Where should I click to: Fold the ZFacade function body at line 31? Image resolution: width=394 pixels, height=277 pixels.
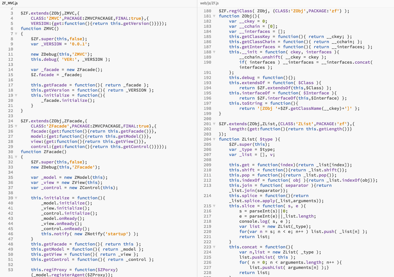point(16,157)
